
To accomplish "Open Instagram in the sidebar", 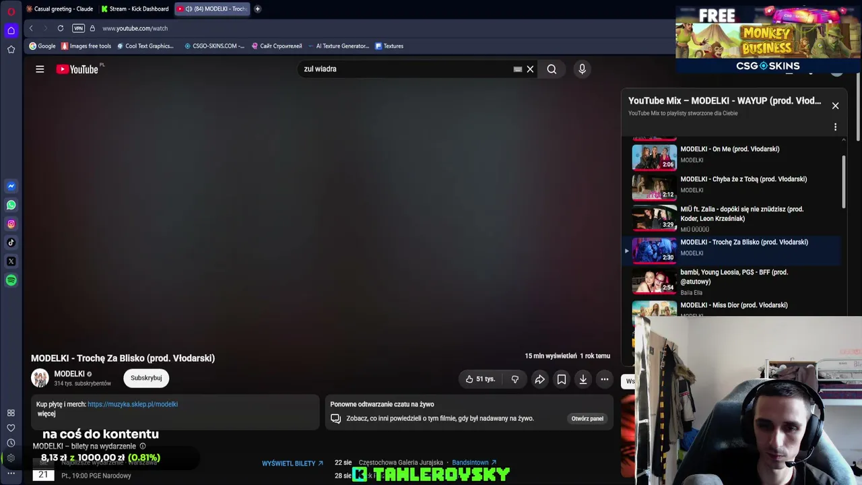I will tap(11, 224).
